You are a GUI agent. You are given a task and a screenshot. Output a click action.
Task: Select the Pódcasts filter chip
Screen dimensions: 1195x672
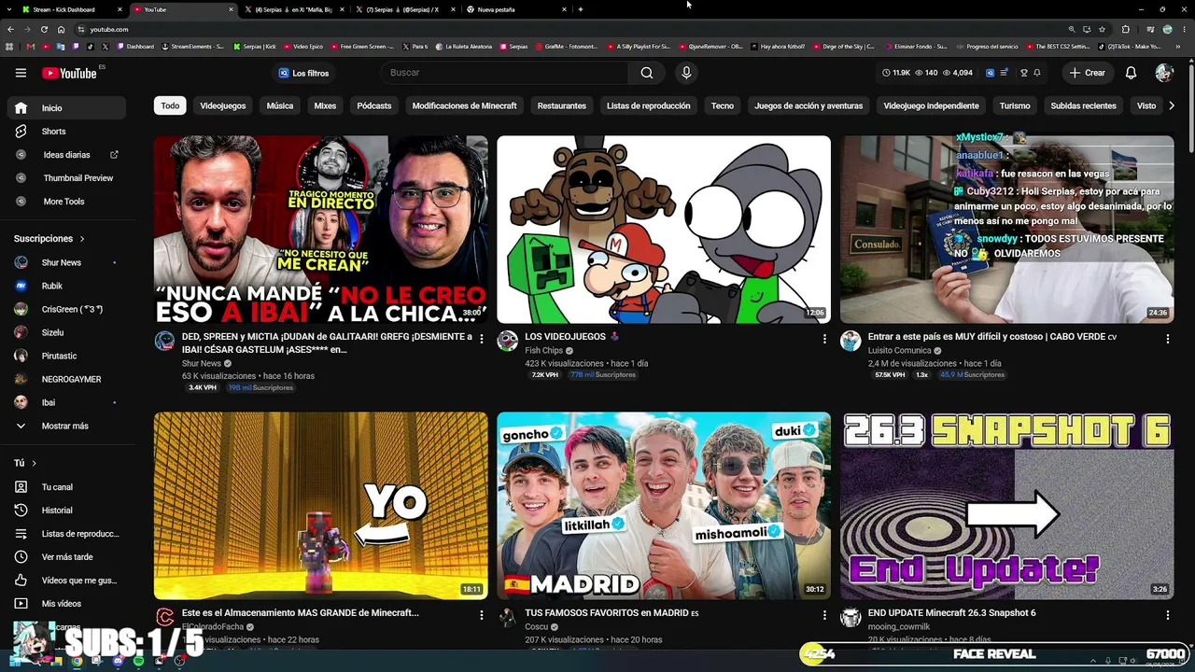click(374, 105)
